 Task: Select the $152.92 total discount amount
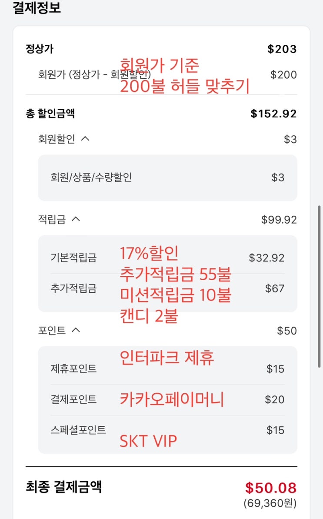(x=273, y=114)
